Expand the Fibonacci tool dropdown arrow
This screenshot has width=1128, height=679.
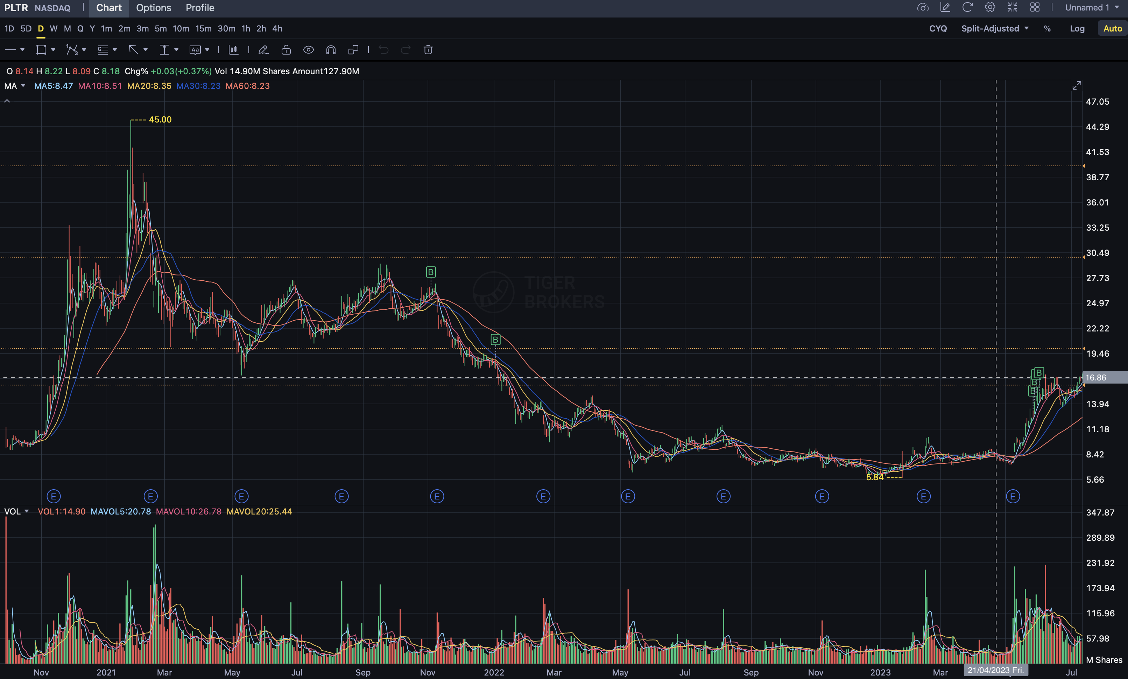(114, 50)
